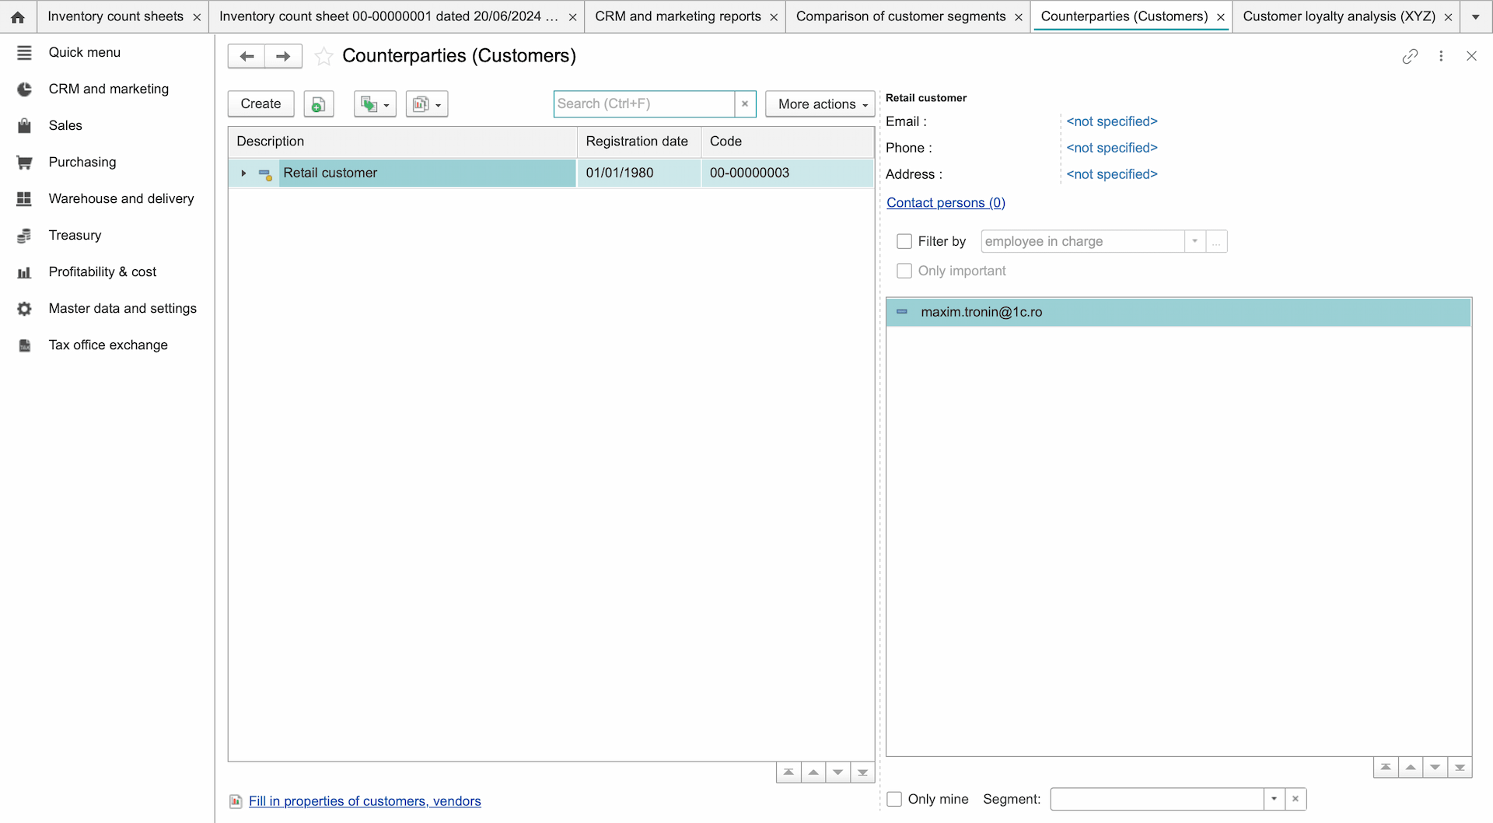Viewport: 1493px width, 823px height.
Task: Clear the search field with X
Action: pos(745,103)
